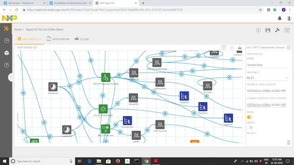Open Microsoft Edge from the taskbar
Image resolution: width=294 pixels, height=165 pixels.
click(89, 161)
